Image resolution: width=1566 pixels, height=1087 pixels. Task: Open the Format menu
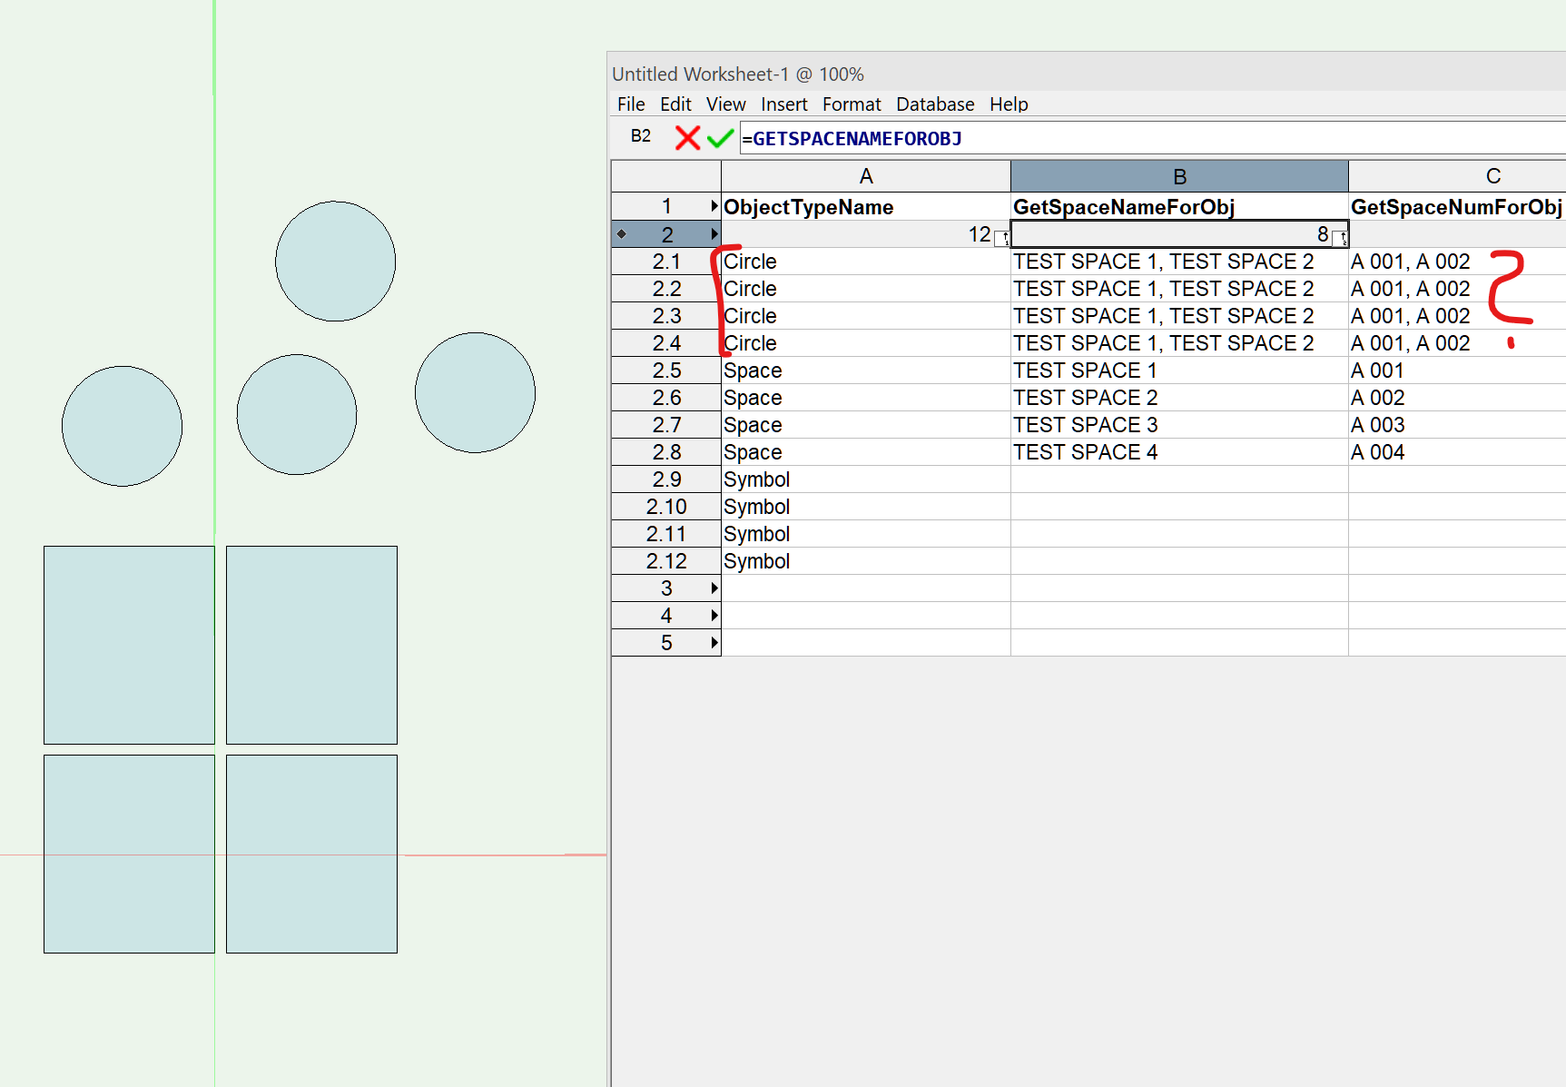pyautogui.click(x=851, y=104)
